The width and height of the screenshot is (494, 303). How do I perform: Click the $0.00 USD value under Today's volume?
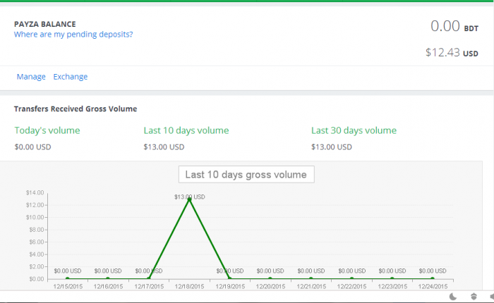[x=32, y=147]
